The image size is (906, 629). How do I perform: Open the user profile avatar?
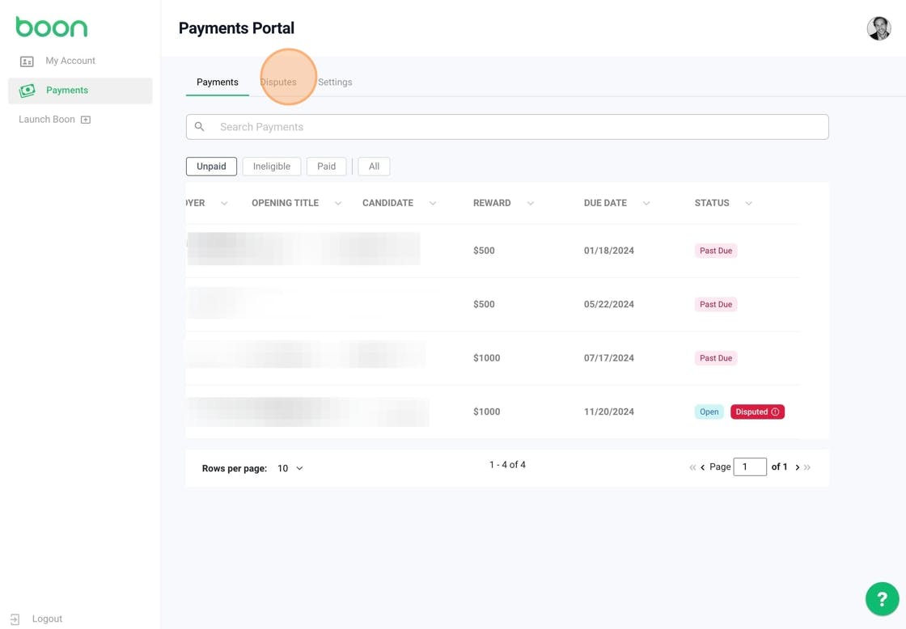878,28
